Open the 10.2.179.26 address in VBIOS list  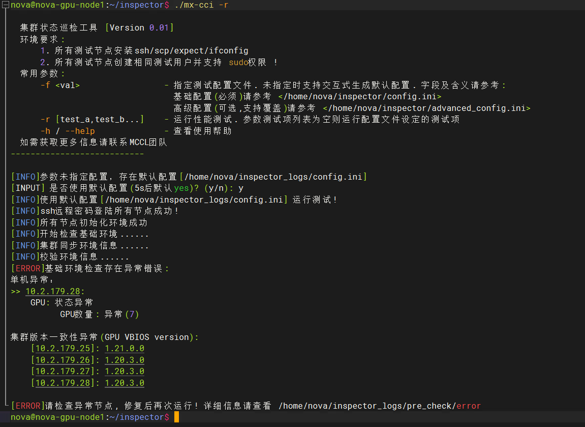pos(63,360)
